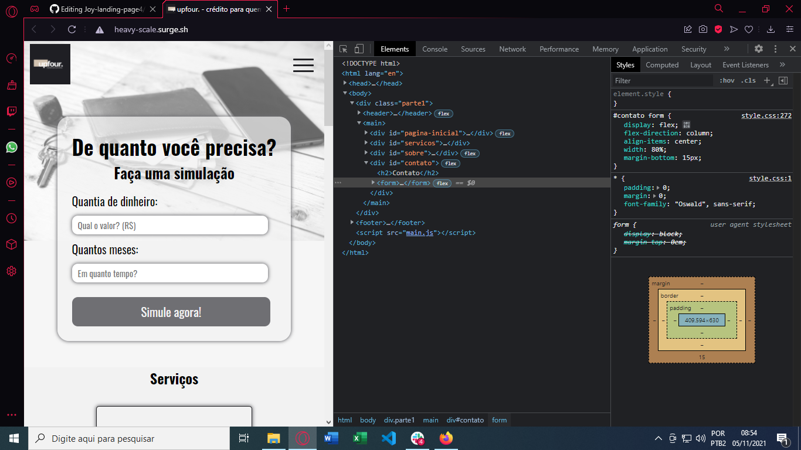Image resolution: width=801 pixels, height=450 pixels.
Task: Open WhatsApp in the Opera sidebar
Action: [12, 147]
